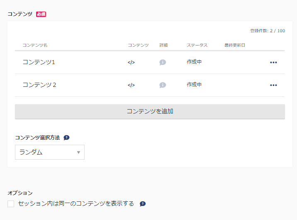297x220 pixels.
Task: Click the コンテンツを追加 button
Action: 150,111
